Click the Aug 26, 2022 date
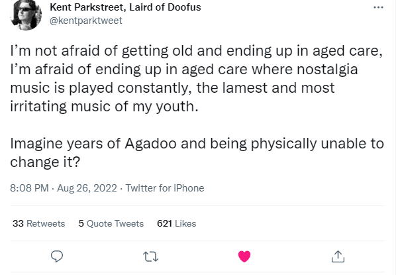Viewport: 400px width, 275px height. tap(86, 188)
